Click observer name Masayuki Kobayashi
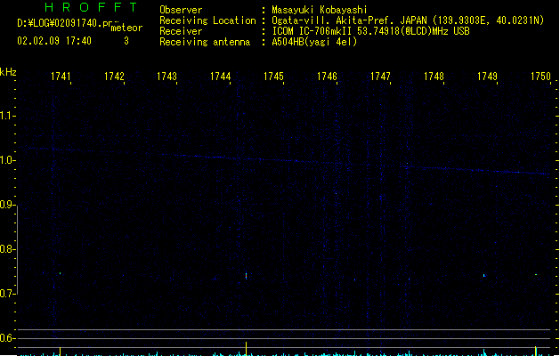The height and width of the screenshot is (356, 560). pos(320,10)
